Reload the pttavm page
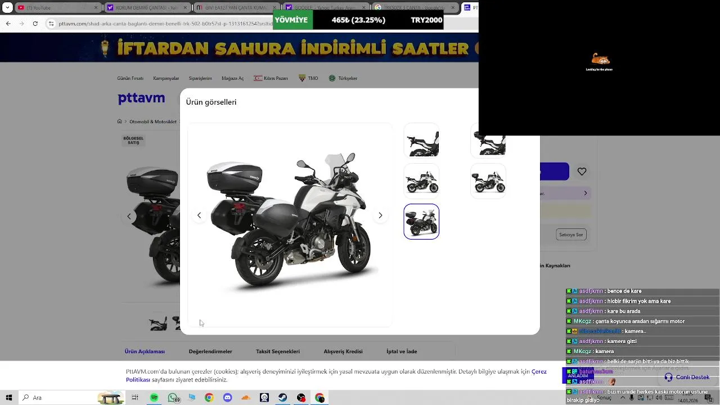Viewport: 720px width, 405px height. tap(35, 24)
